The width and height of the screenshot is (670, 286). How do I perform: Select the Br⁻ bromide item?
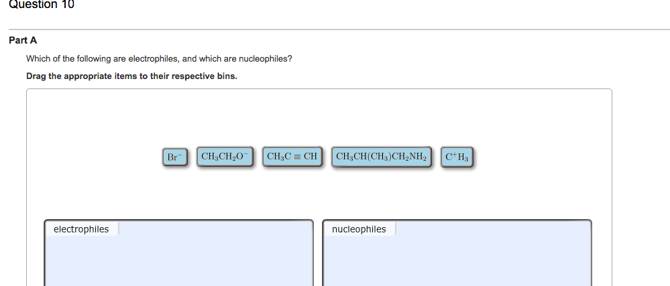175,157
